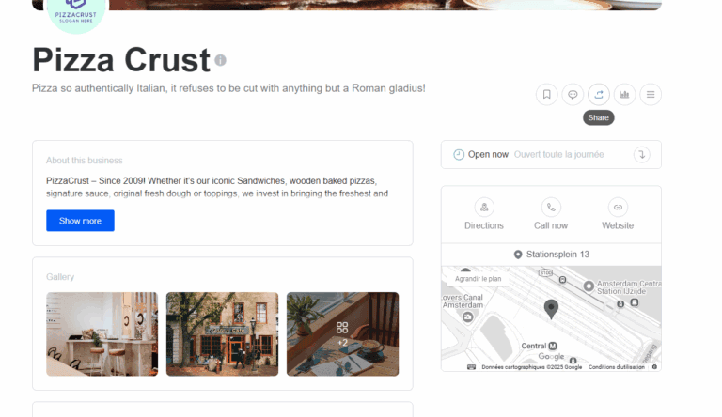Expand the opening hours arrow

(641, 155)
